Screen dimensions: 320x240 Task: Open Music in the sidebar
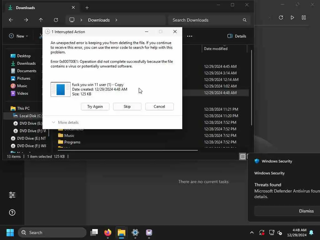22,86
